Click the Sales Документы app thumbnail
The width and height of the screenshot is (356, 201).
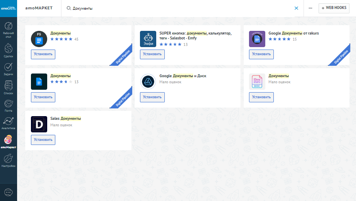click(39, 124)
